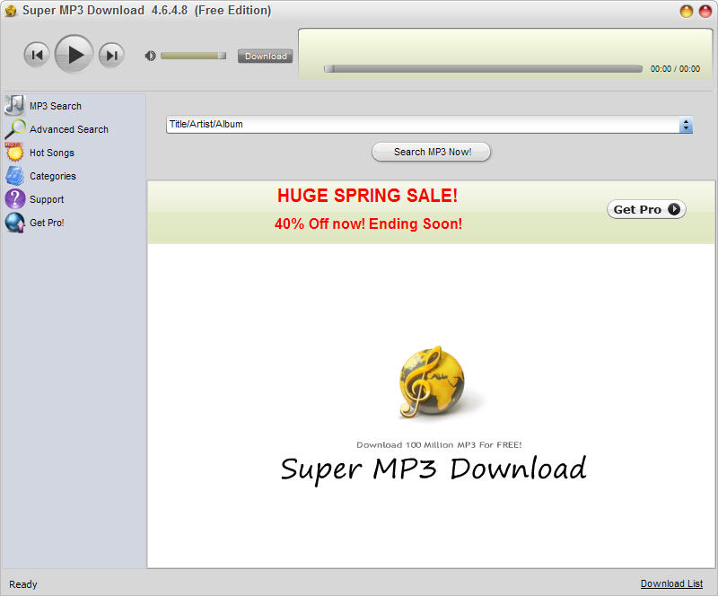718x596 pixels.
Task: Click the 00:00 / 00:00 time display
Action: pos(675,69)
